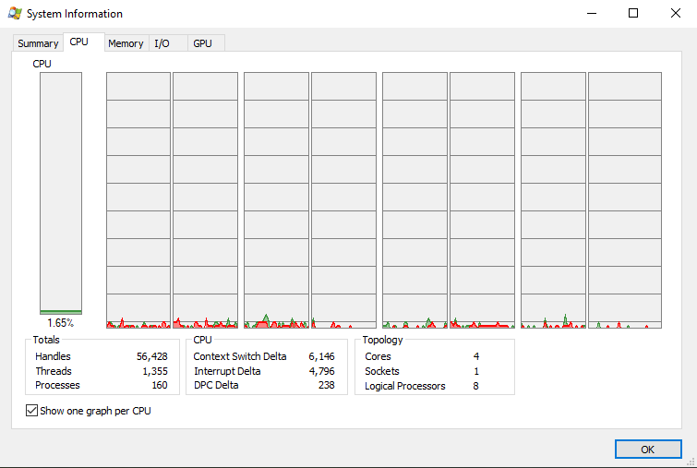The width and height of the screenshot is (697, 468).
Task: Maximize the System Information window
Action: tap(633, 14)
